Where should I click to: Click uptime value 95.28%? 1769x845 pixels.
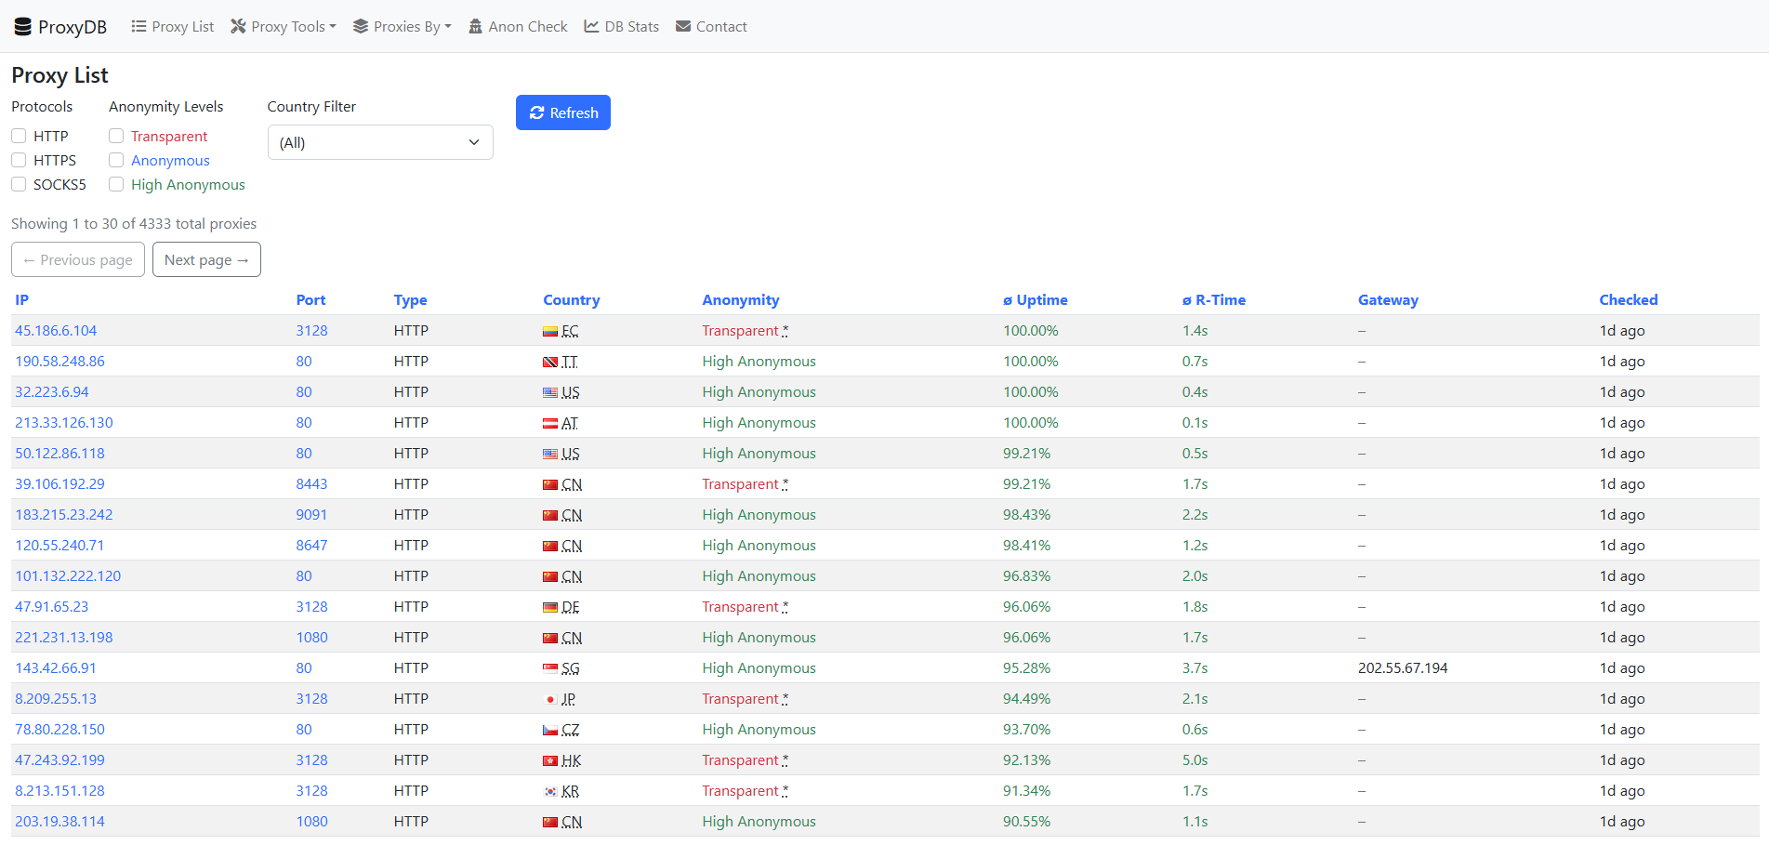(1026, 667)
